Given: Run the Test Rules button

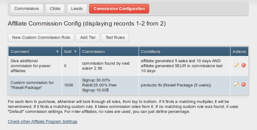Looking at the screenshot, I should [115, 38].
